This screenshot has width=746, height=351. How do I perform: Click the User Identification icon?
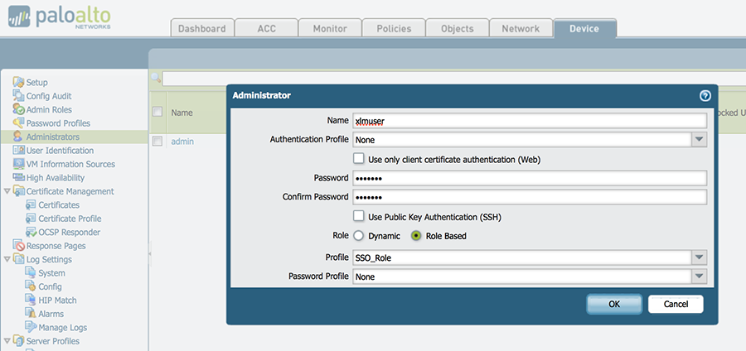(x=19, y=151)
